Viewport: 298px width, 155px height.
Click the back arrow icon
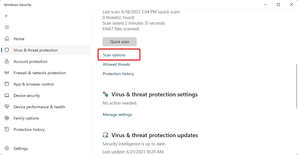click(x=7, y=16)
